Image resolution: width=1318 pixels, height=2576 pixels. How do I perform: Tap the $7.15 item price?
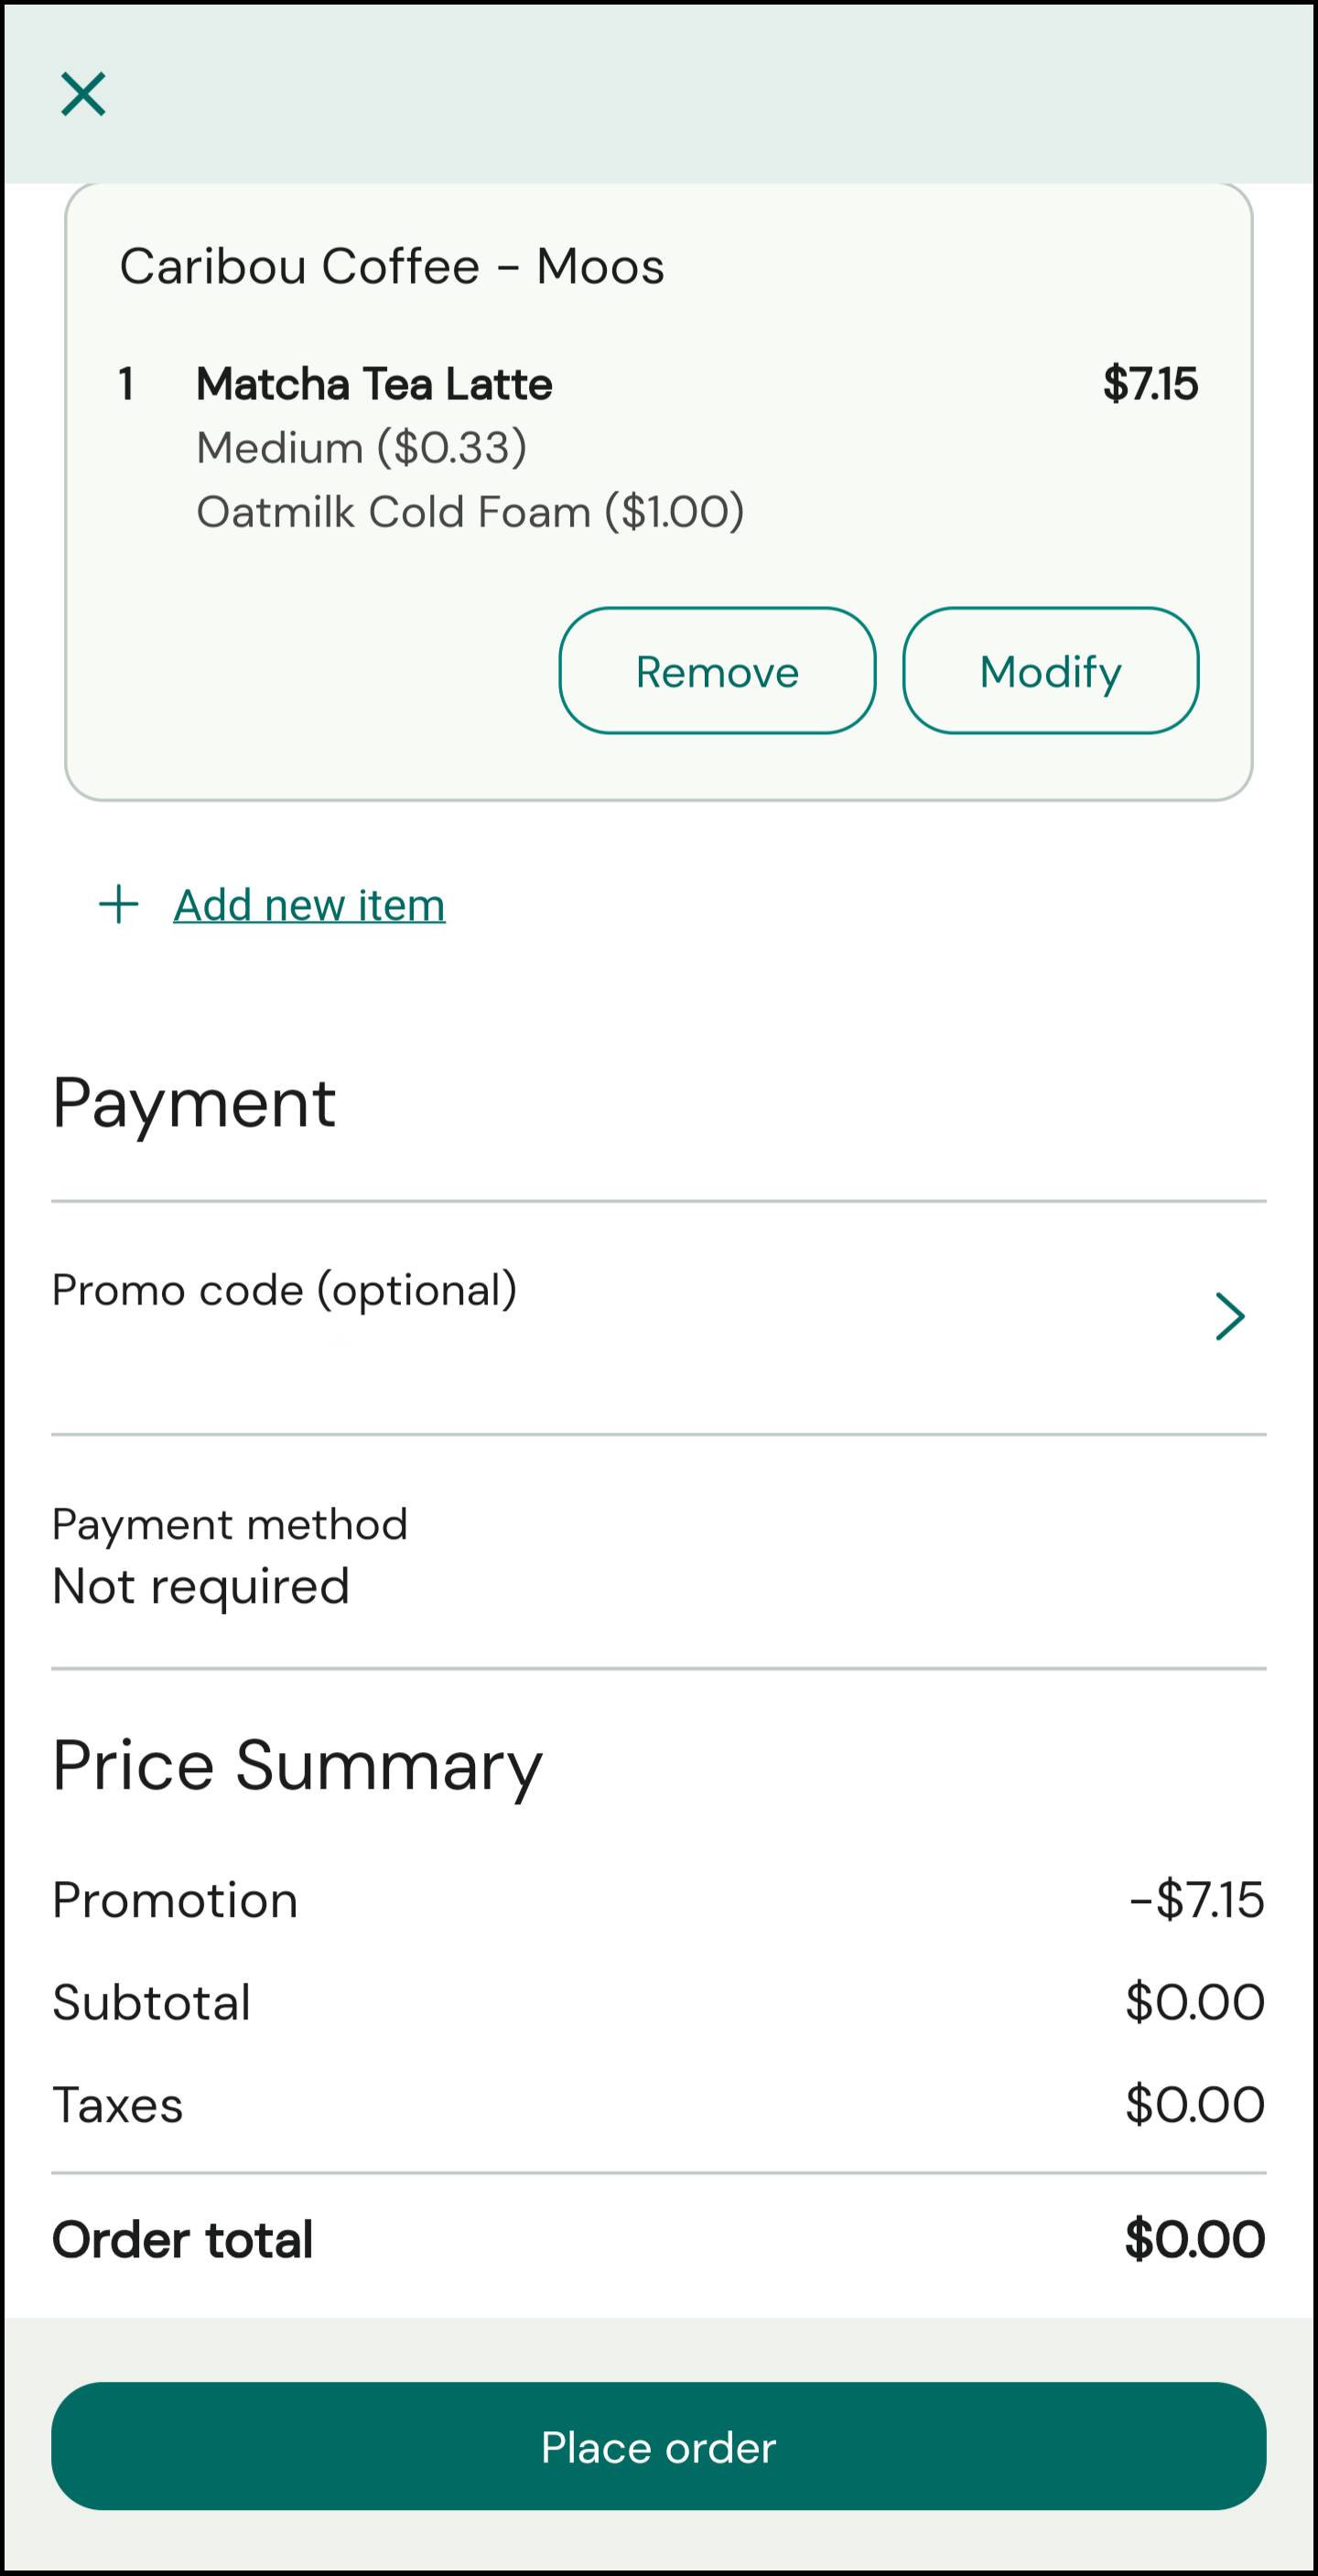click(1150, 384)
